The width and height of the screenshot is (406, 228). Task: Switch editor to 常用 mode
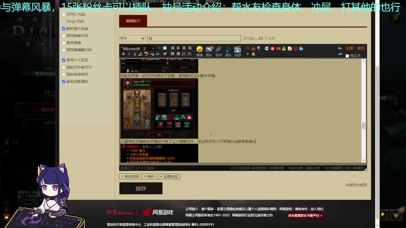361,48
